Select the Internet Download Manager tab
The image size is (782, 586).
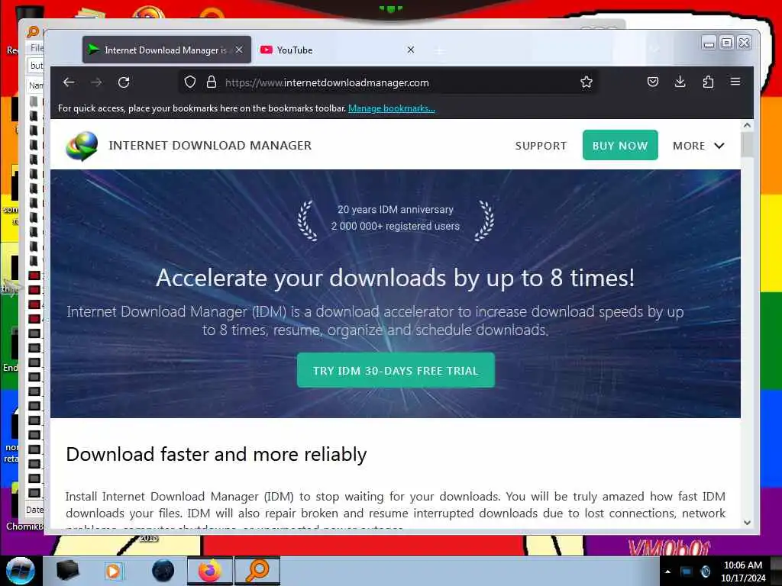click(166, 50)
